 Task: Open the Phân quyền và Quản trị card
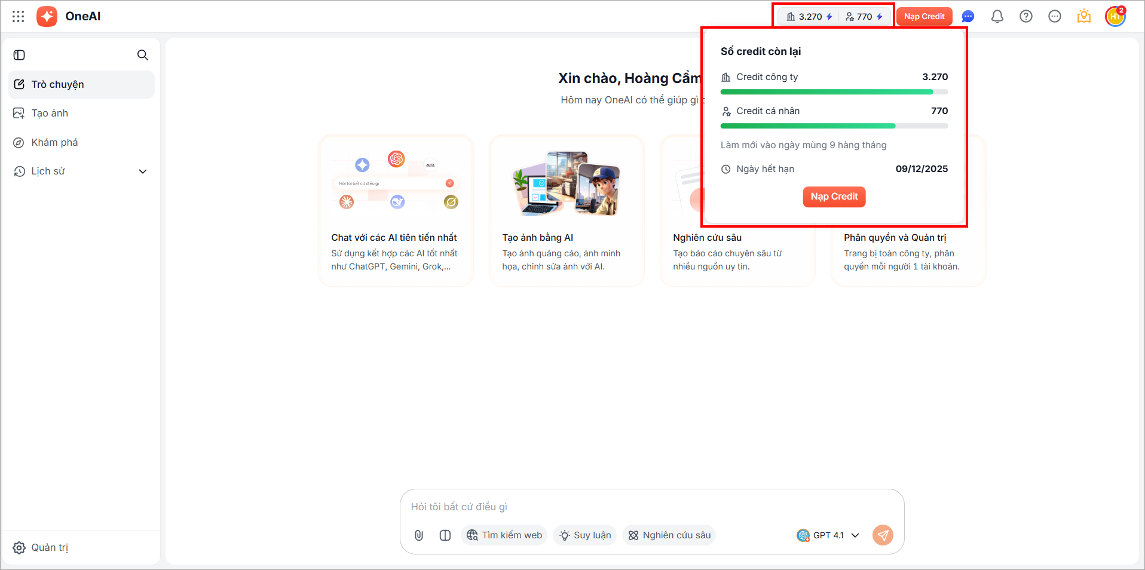(x=909, y=210)
